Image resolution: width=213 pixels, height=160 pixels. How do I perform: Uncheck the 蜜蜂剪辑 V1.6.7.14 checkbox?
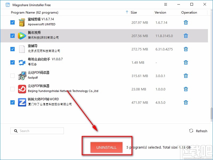pos(13,22)
